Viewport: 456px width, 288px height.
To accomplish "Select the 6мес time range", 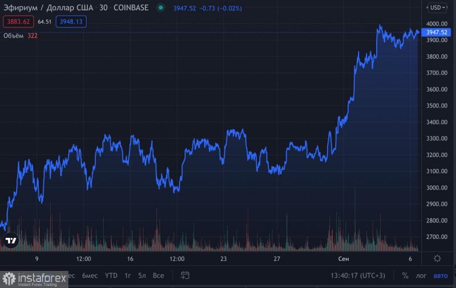I will (90, 275).
